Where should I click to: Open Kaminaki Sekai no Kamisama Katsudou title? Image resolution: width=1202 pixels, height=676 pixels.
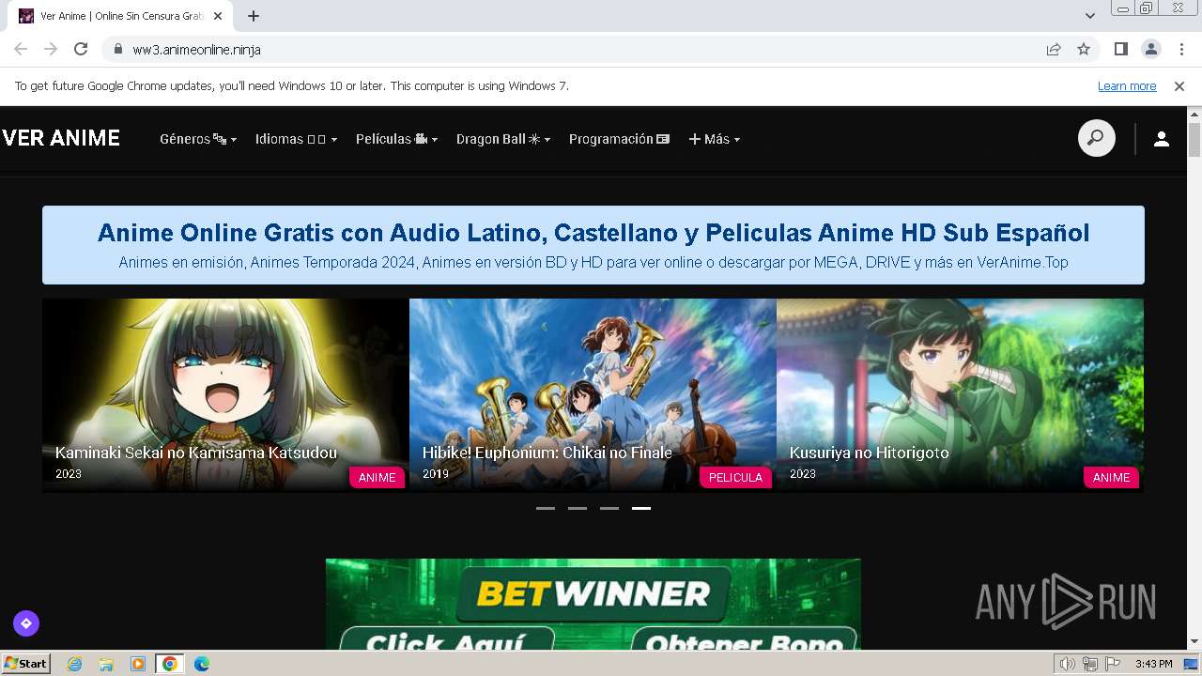coord(196,453)
